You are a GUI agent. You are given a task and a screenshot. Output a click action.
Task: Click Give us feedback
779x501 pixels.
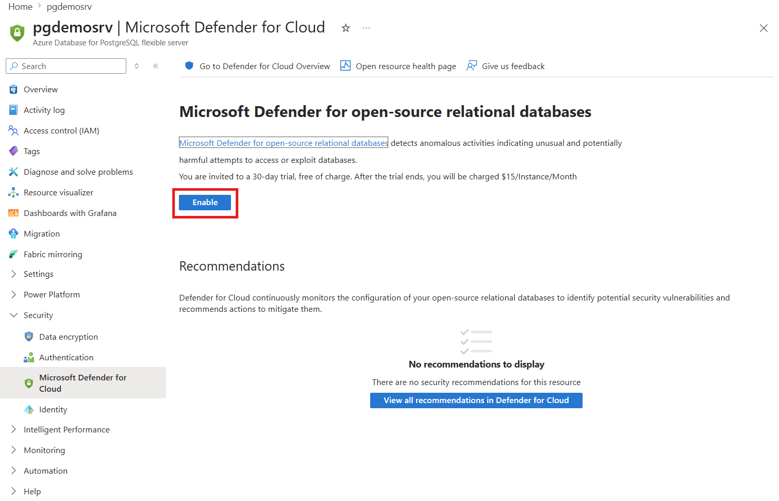513,66
